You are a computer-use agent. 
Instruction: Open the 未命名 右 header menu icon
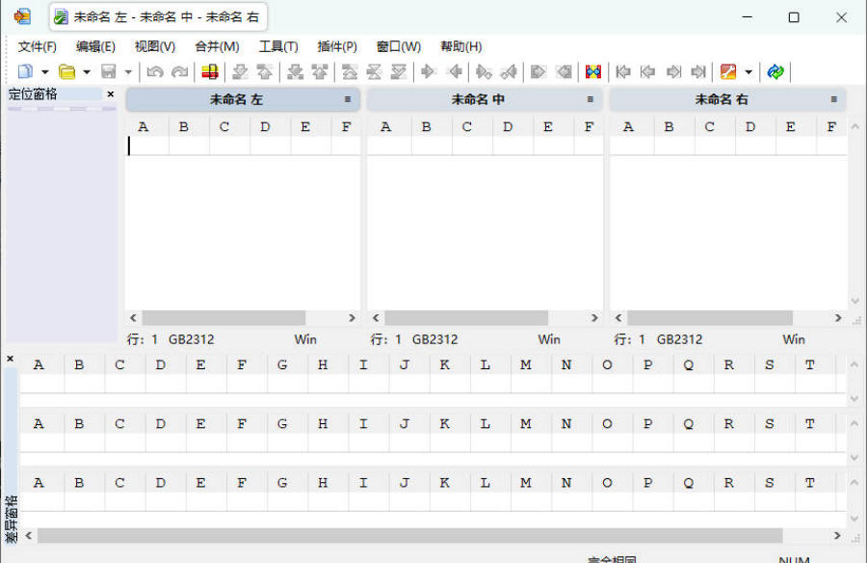tap(834, 99)
